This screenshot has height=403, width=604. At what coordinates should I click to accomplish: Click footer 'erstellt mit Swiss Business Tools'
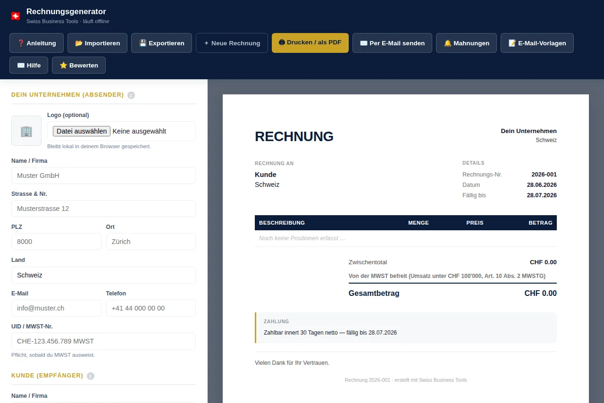point(430,380)
